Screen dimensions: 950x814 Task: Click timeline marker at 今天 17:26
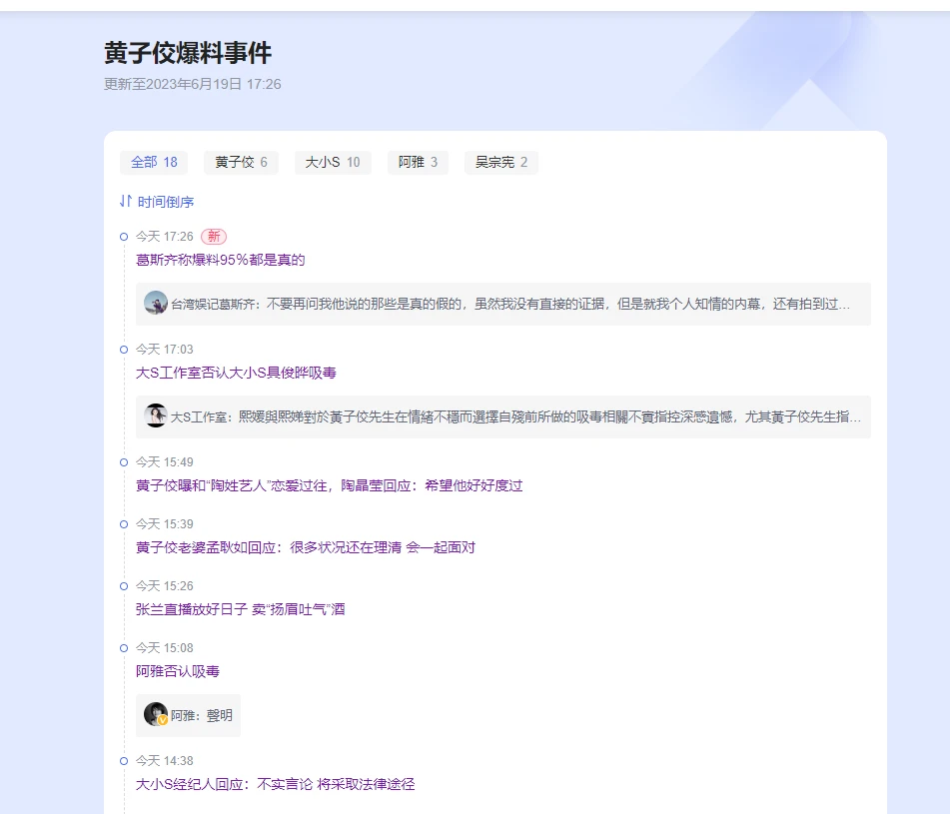(124, 237)
